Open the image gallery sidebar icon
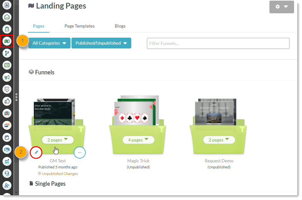The height and width of the screenshot is (200, 302). point(7,125)
